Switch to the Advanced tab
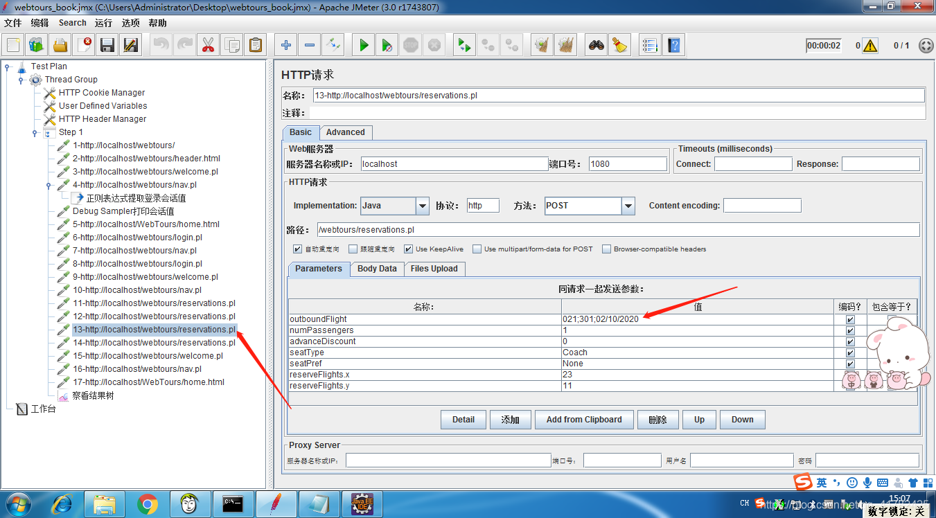This screenshot has height=518, width=936. click(x=346, y=132)
